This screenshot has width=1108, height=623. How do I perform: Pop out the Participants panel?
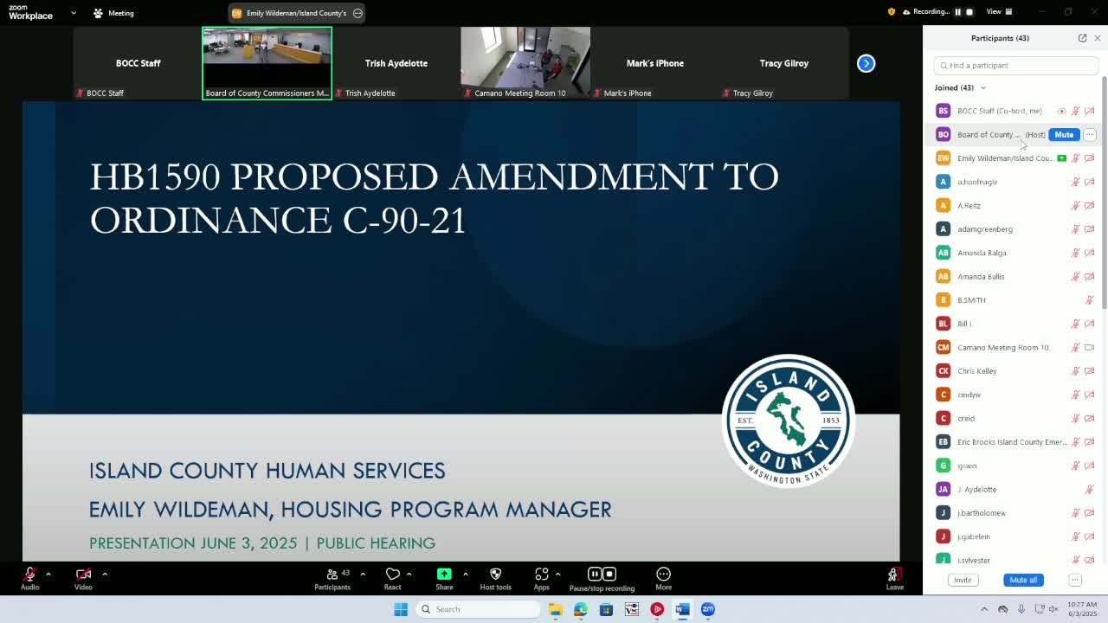coord(1082,38)
